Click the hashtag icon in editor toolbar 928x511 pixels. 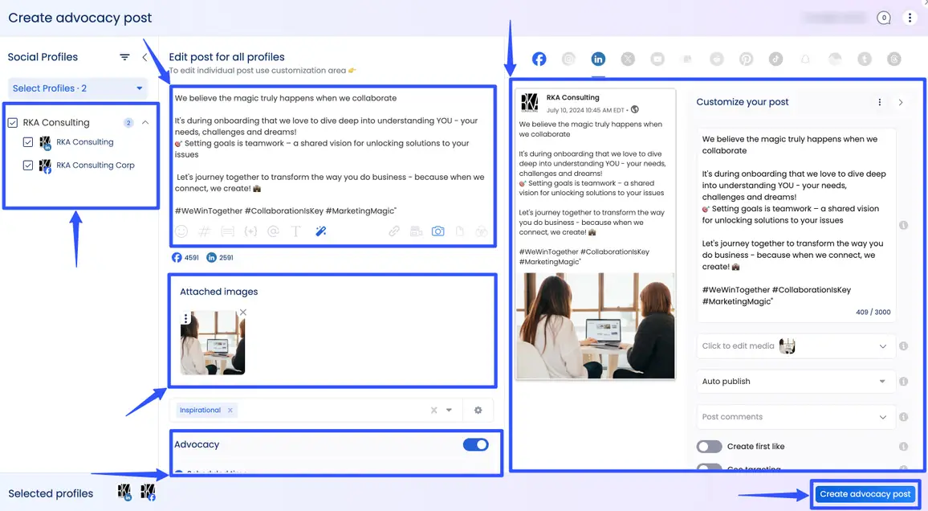(x=204, y=231)
